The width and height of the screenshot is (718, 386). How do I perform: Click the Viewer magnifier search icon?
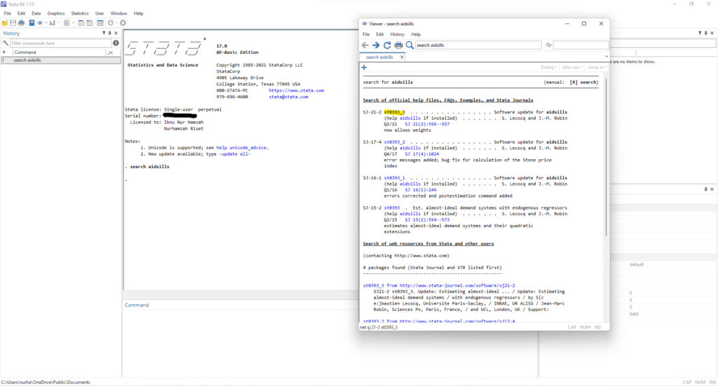click(x=410, y=45)
